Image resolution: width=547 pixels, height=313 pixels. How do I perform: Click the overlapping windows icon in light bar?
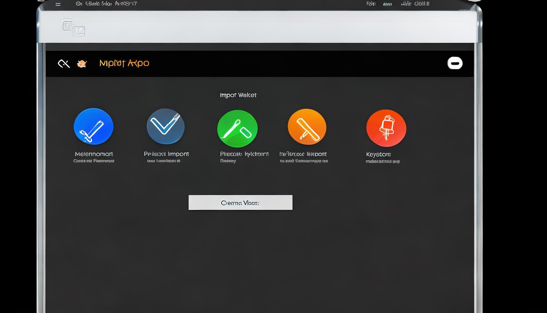pos(74,28)
